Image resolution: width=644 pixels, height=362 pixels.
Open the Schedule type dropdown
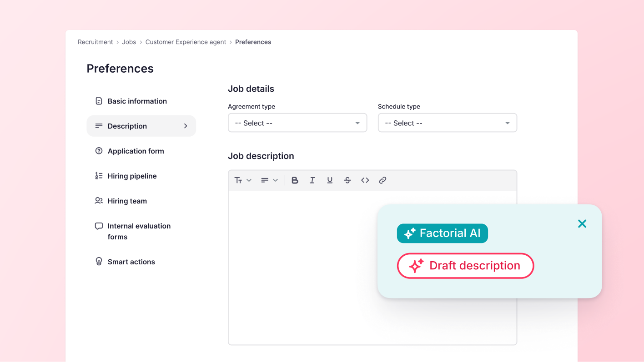click(x=447, y=123)
